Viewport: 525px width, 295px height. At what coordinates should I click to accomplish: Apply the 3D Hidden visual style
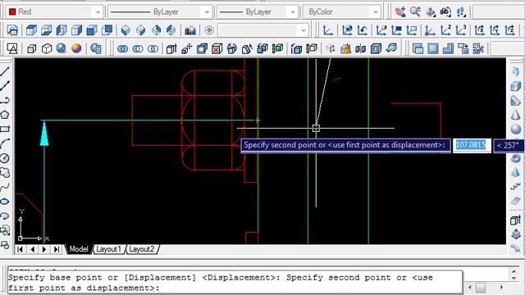46,49
